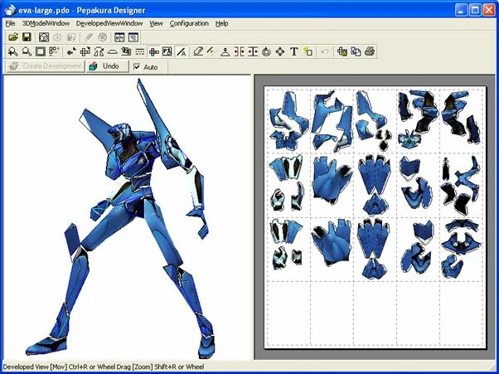This screenshot has height=374, width=499.
Task: Click the new shape sparkle square icon
Action: point(308,51)
